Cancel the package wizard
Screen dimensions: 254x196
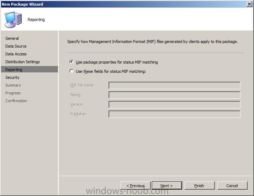pos(232,185)
